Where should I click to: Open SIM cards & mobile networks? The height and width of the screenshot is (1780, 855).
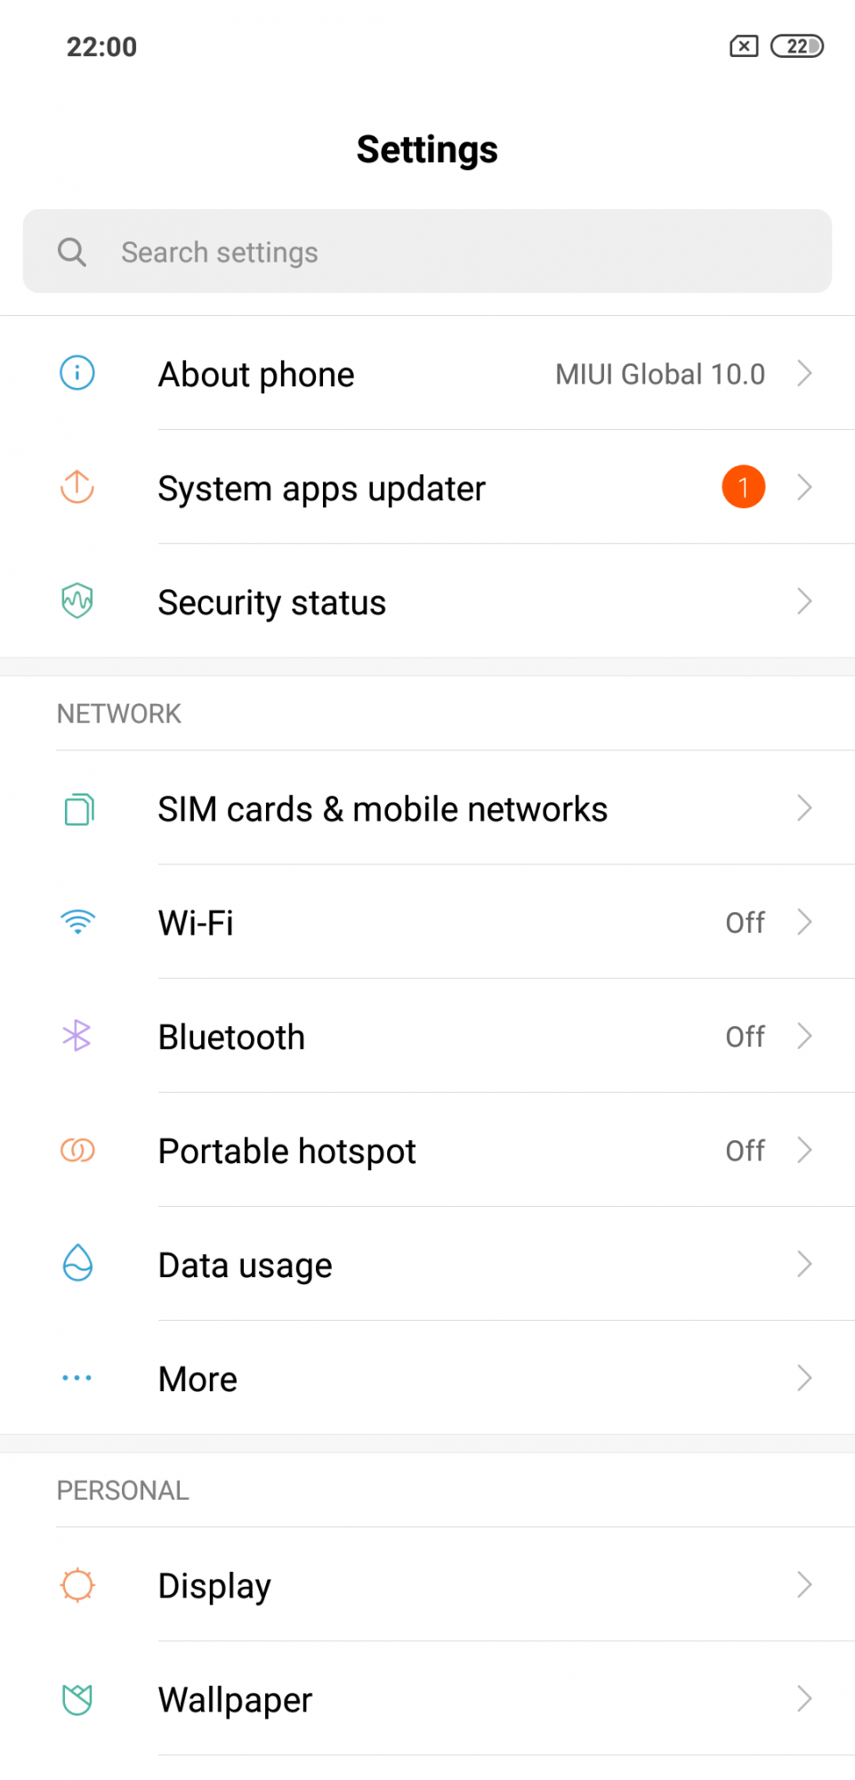(x=383, y=809)
